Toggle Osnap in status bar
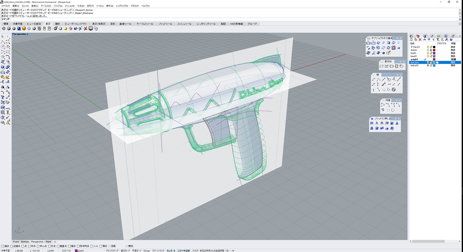The image size is (463, 252). coord(147,250)
